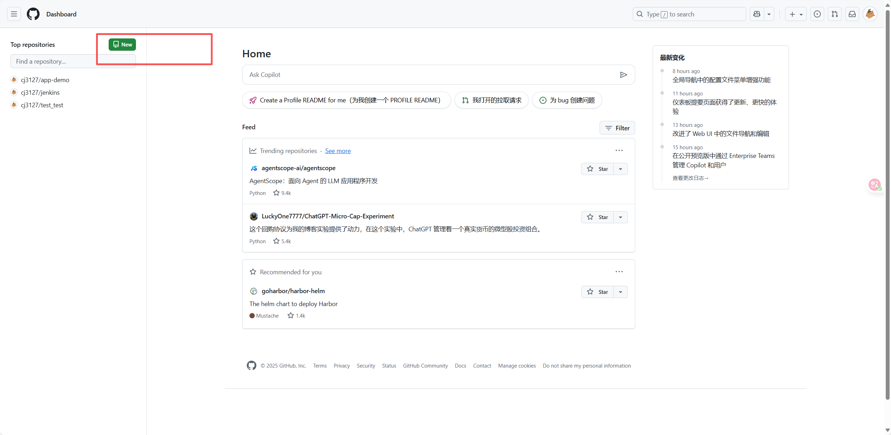891x435 pixels.
Task: Select the 为 bug 创建问题 suggestion
Action: coord(567,100)
